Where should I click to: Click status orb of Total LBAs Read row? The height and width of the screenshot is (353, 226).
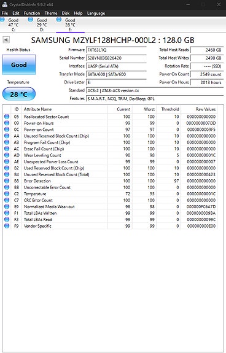tap(7, 220)
